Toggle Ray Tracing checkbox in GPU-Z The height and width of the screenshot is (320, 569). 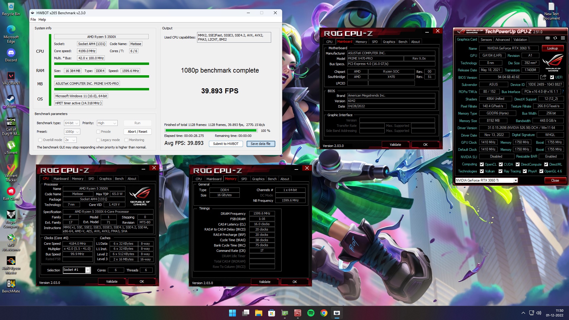point(500,171)
